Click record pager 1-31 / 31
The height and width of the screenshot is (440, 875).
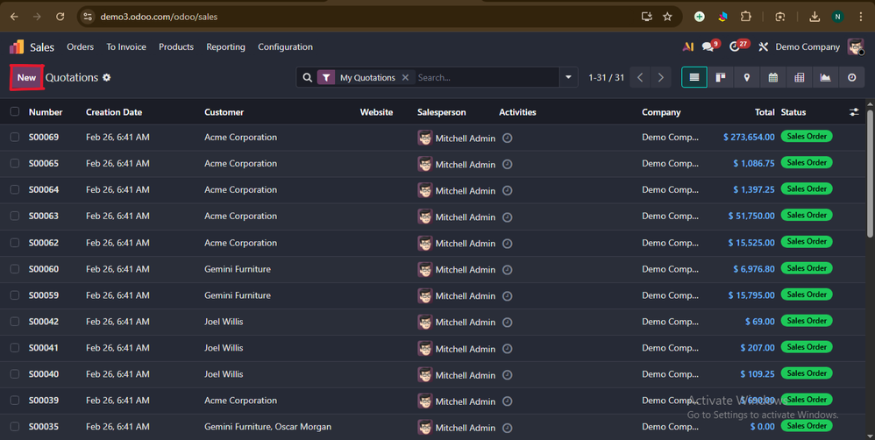606,77
